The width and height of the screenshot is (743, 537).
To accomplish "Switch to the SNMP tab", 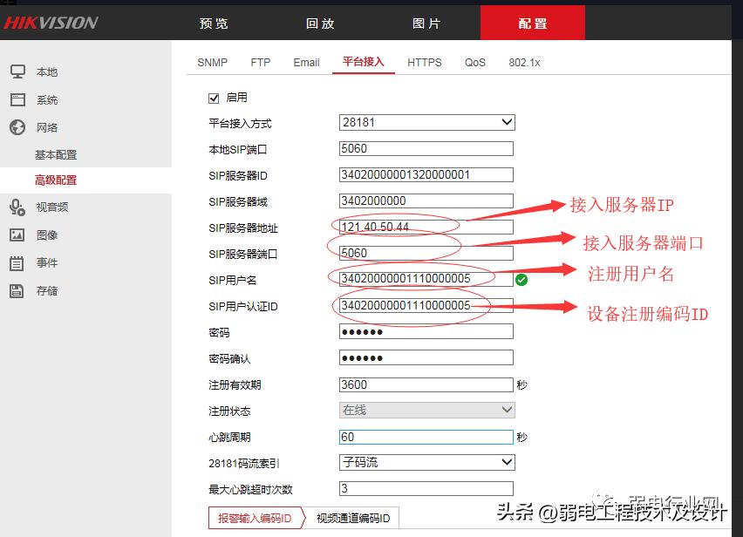I will [x=211, y=62].
